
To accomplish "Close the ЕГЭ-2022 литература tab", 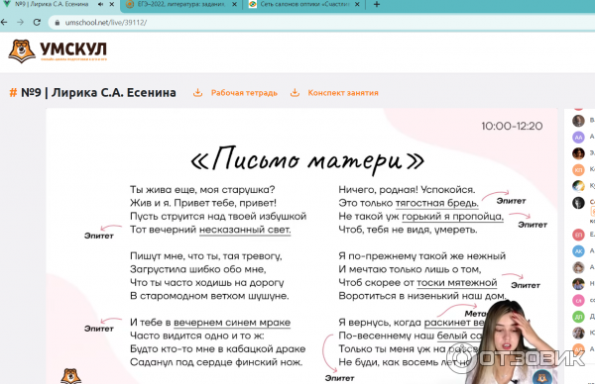I will click(234, 4).
